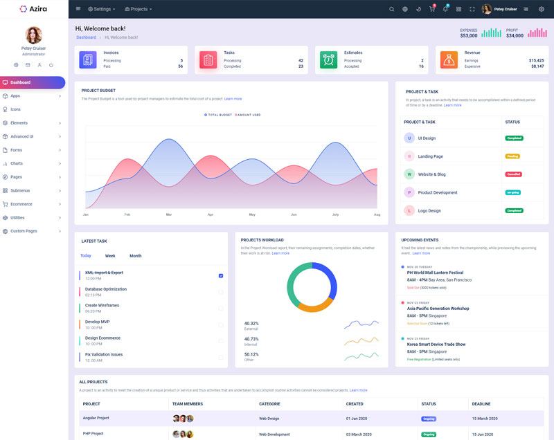Select the Month tab in Latest Task

(135, 256)
